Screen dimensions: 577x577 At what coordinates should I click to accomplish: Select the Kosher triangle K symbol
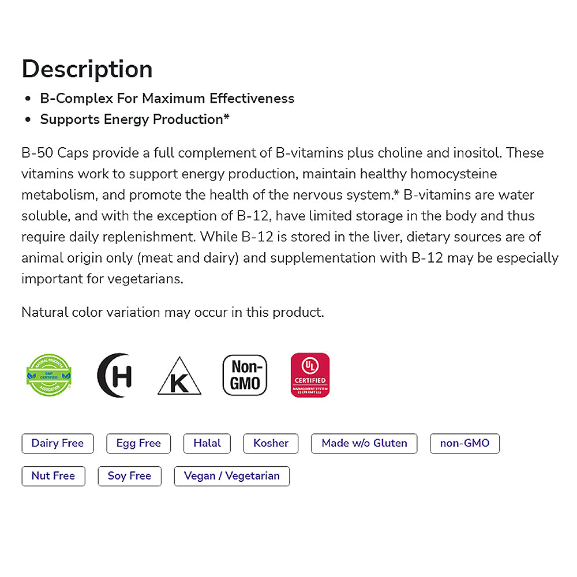click(179, 377)
